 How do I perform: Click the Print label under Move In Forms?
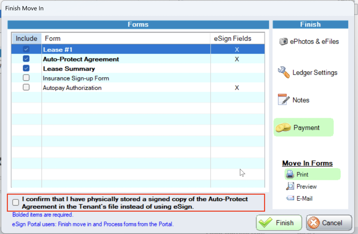coord(302,174)
